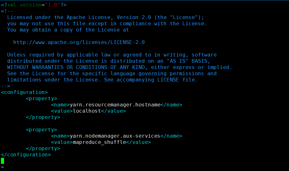The width and height of the screenshot is (289, 171).
Task: Click the tilde on the empty line
Action: (x=3, y=167)
